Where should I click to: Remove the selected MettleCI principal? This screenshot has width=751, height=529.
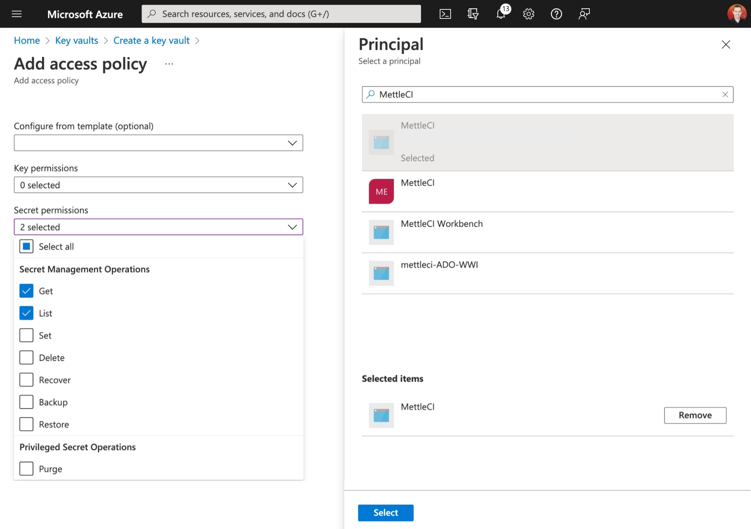(695, 415)
